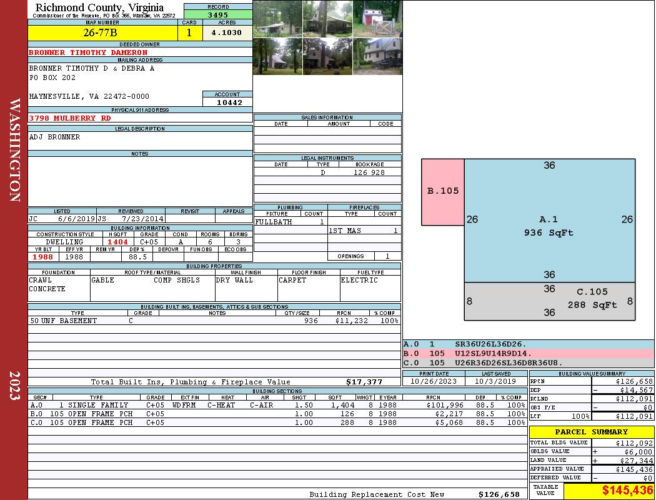656x500 pixels.
Task: Select the pink B.105 section in sketch
Action: pyautogui.click(x=442, y=191)
